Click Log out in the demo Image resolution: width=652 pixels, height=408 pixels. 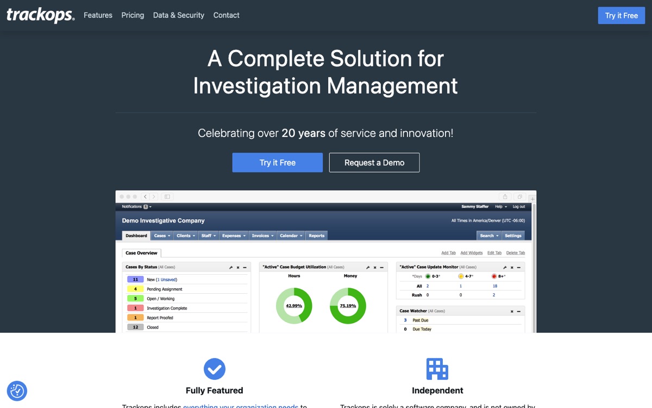tap(519, 207)
